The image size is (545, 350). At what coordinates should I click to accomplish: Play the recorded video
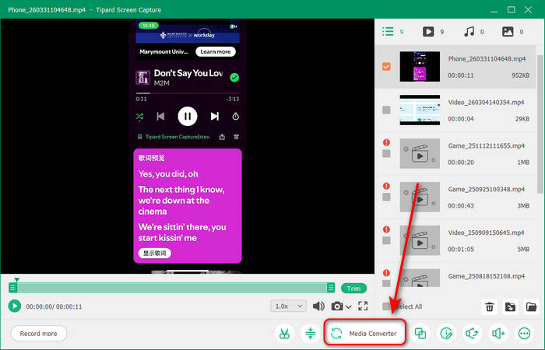click(x=15, y=306)
